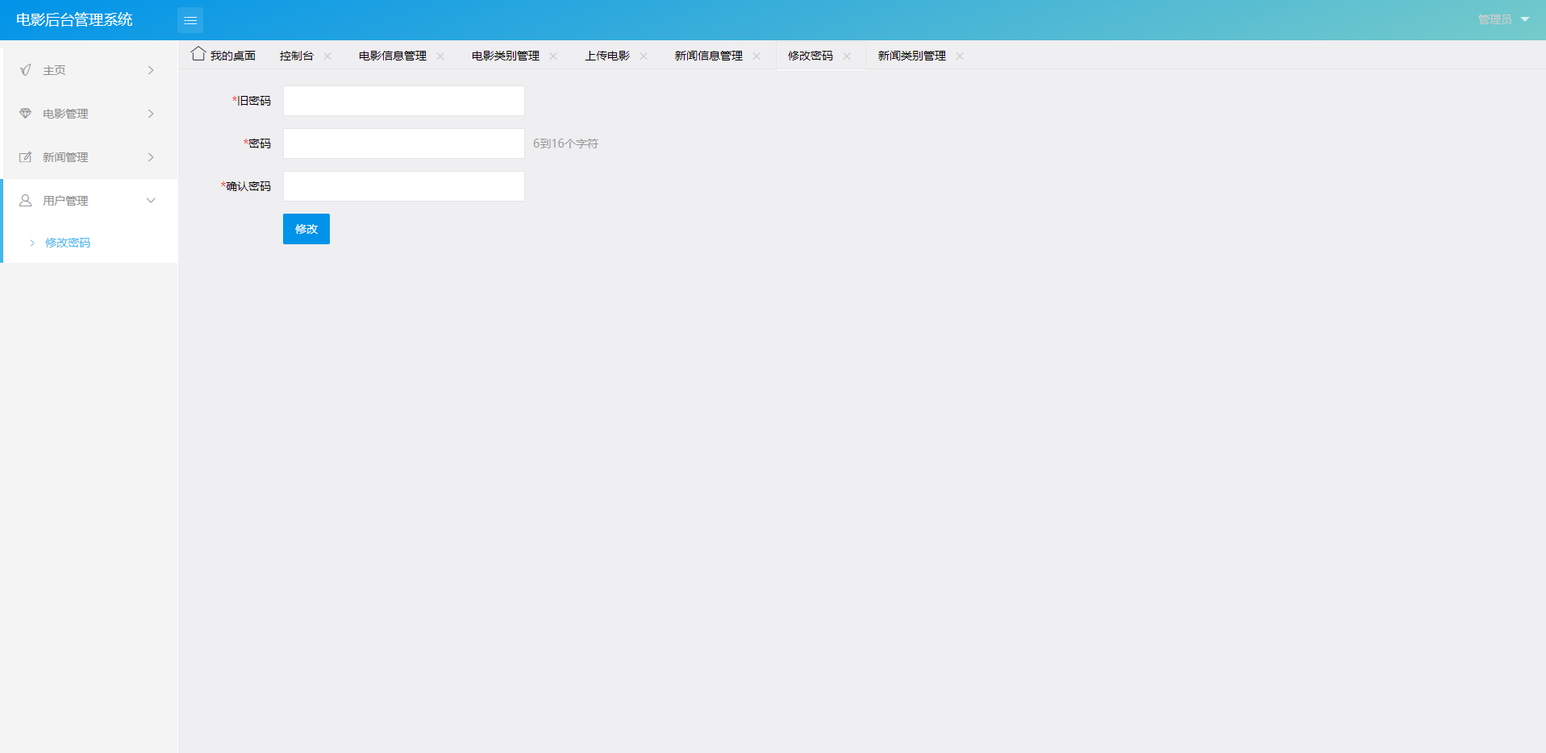The width and height of the screenshot is (1546, 753).
Task: Click the 电影管理 film icon in sidebar
Action: tap(25, 114)
